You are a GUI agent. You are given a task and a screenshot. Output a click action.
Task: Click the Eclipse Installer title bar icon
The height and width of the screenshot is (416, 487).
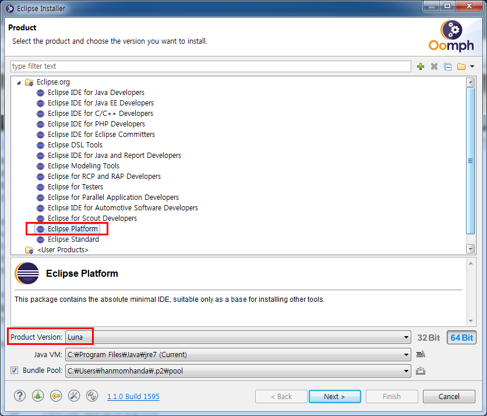pyautogui.click(x=10, y=9)
